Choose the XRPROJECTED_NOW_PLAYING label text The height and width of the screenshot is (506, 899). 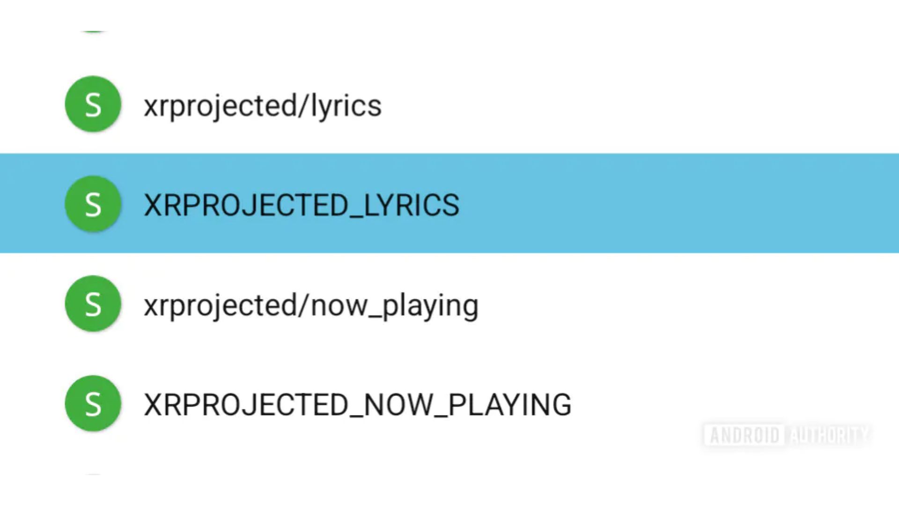coord(357,405)
